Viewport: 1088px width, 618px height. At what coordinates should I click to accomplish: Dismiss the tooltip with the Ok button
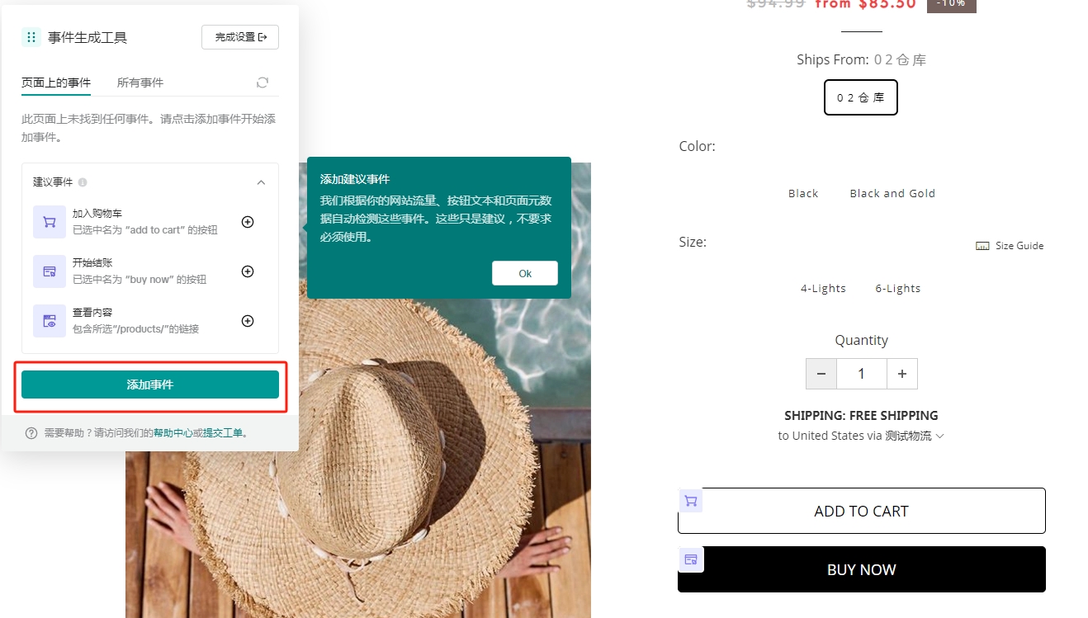coord(525,273)
